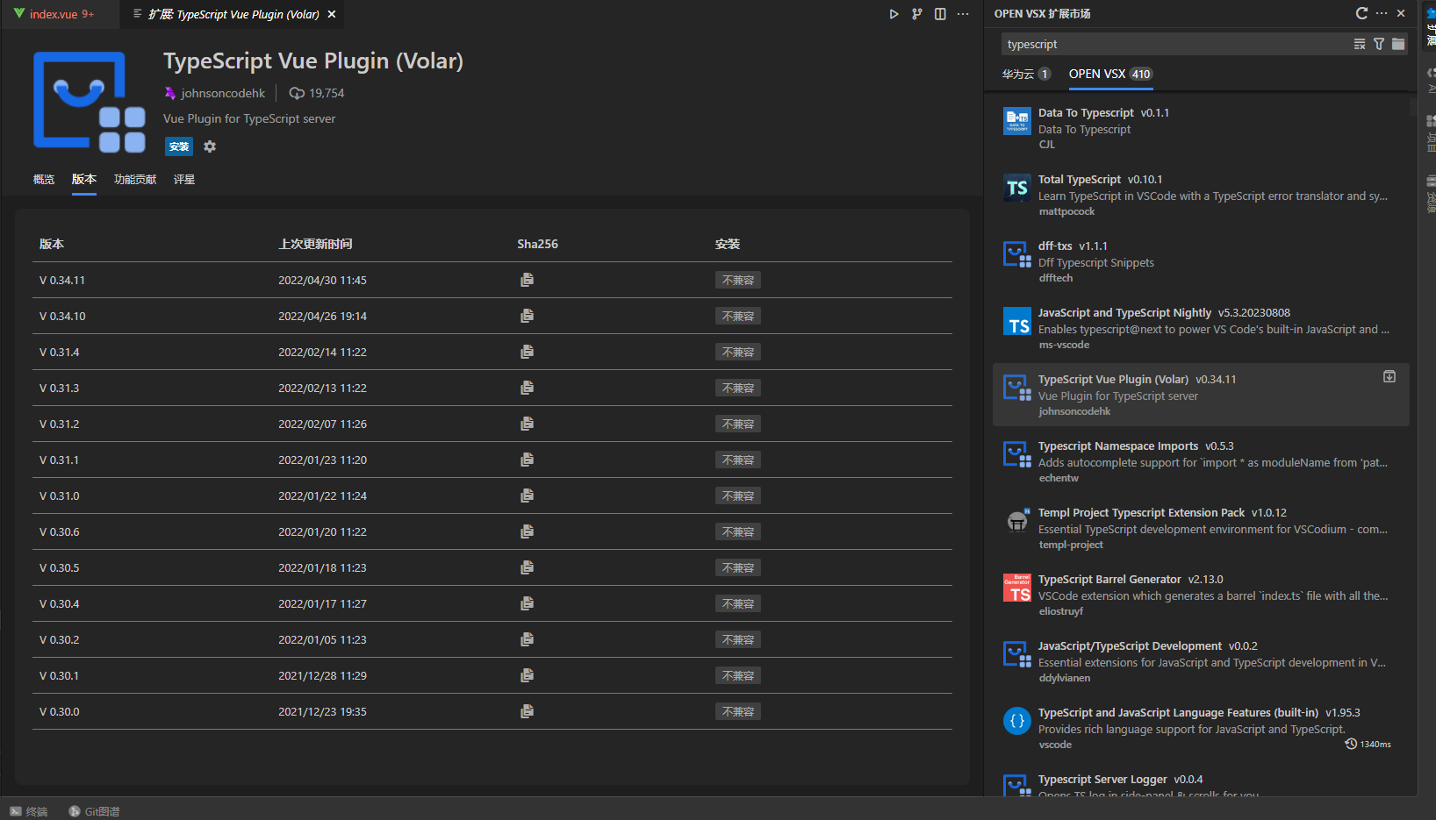This screenshot has width=1436, height=820.
Task: Copy Sha256 for version V 0.31.3
Action: pos(527,388)
